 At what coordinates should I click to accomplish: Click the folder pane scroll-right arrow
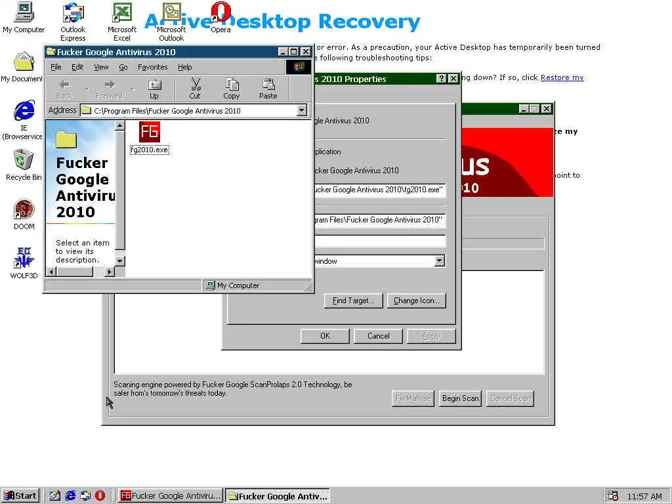[110, 272]
